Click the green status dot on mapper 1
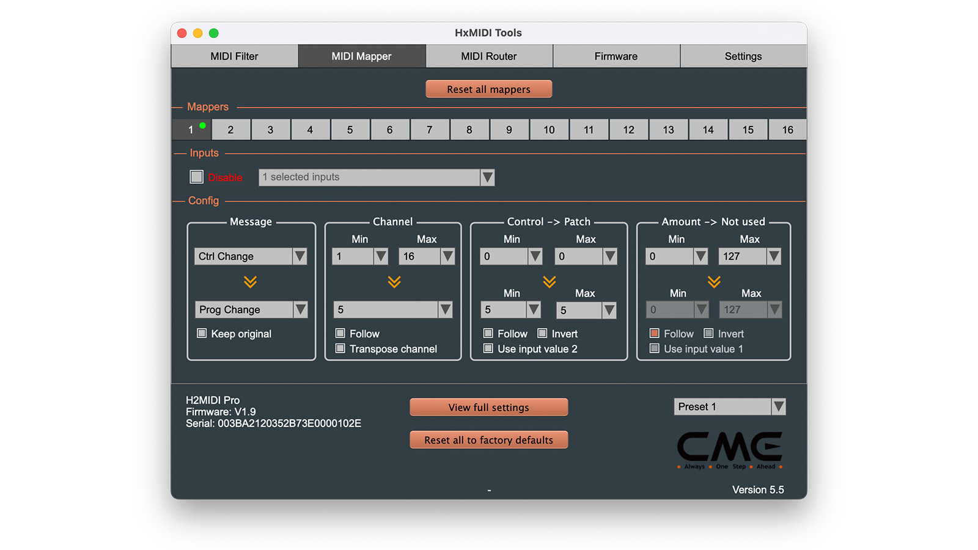 coord(202,125)
